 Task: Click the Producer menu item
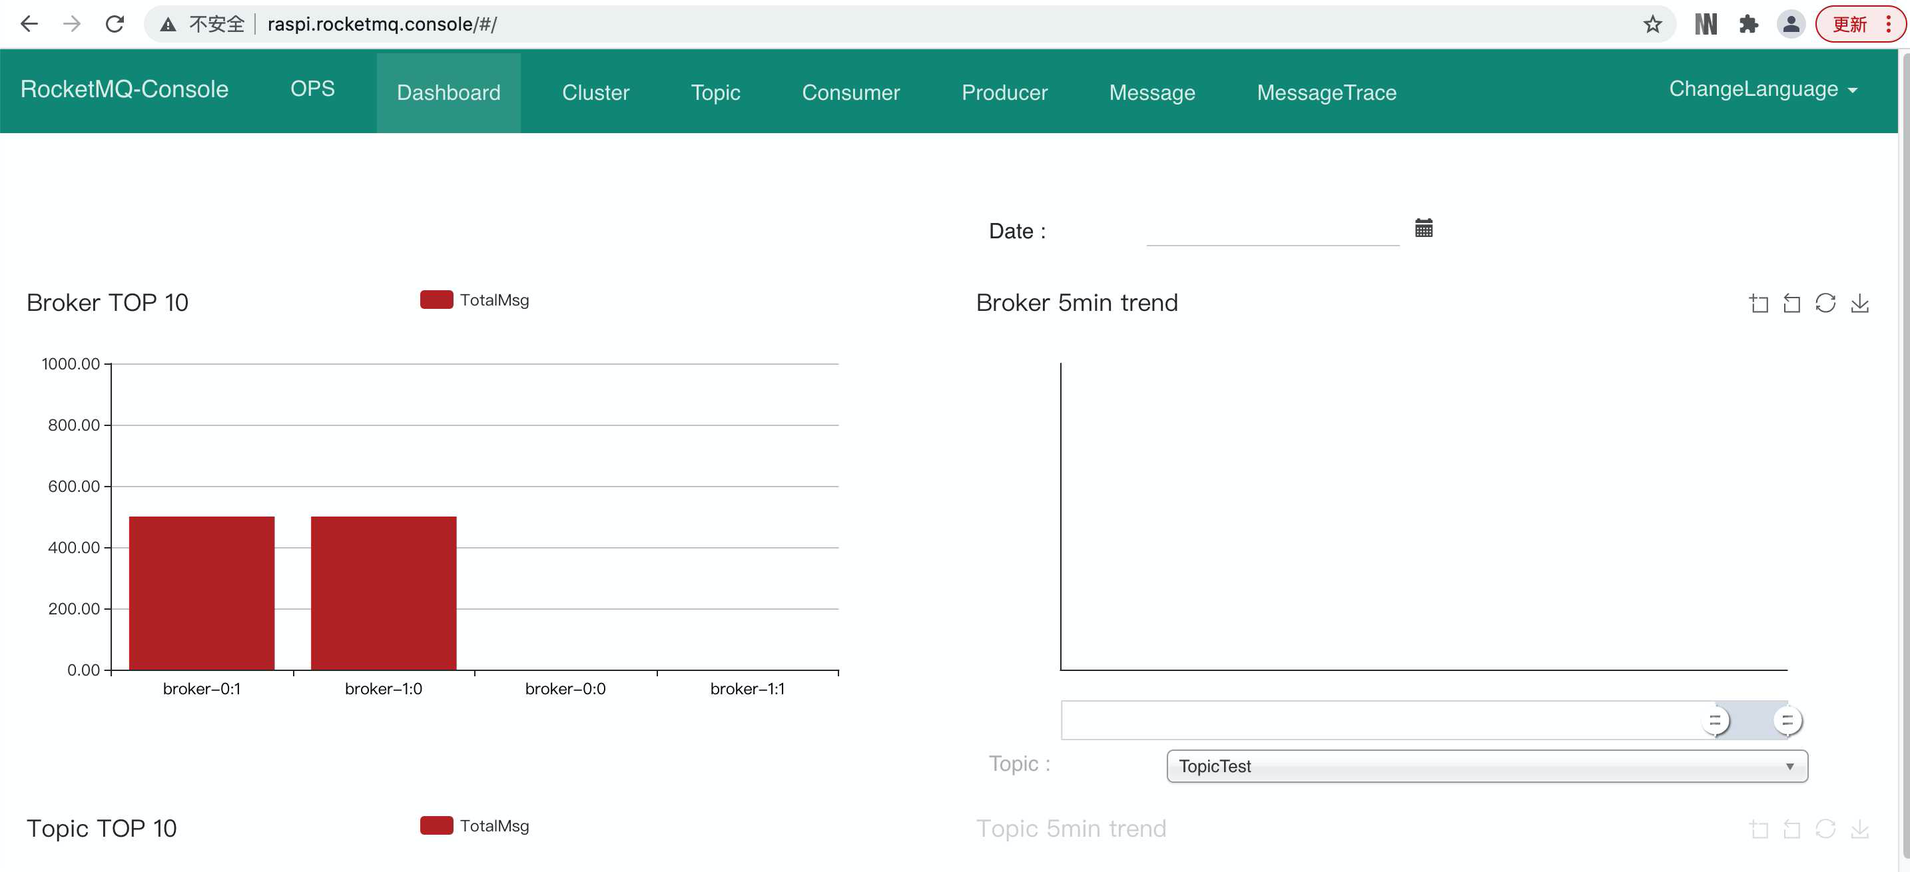(x=1006, y=93)
